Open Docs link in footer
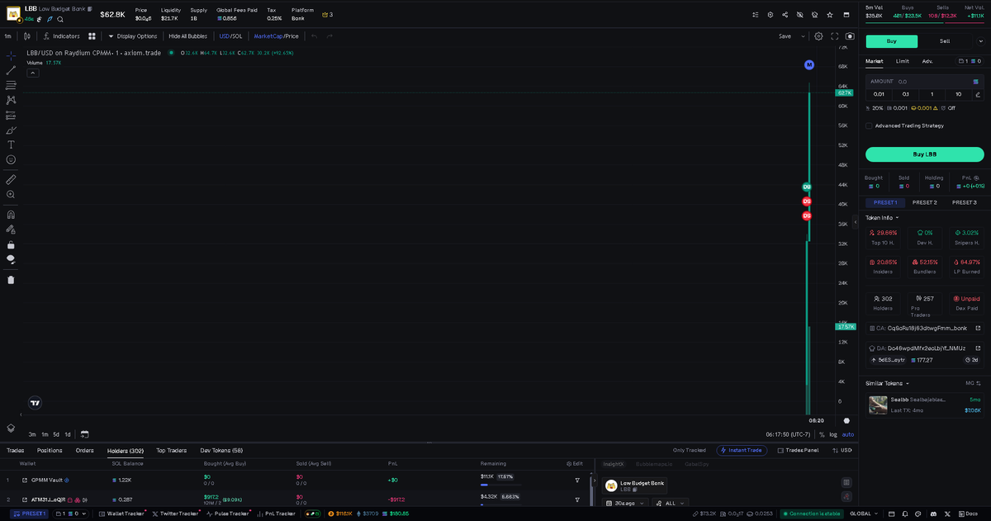Viewport: 991px width, 521px height. pyautogui.click(x=968, y=514)
